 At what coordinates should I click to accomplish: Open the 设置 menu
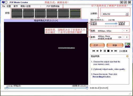pyautogui.click(x=9, y=6)
